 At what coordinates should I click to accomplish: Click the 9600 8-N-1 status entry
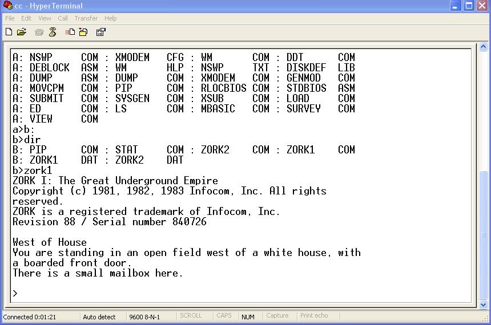(144, 317)
